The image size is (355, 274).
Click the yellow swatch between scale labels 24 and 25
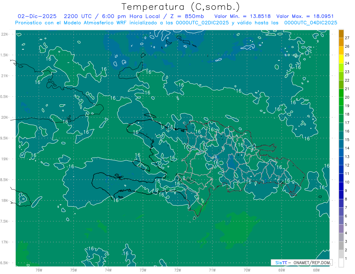341,59
